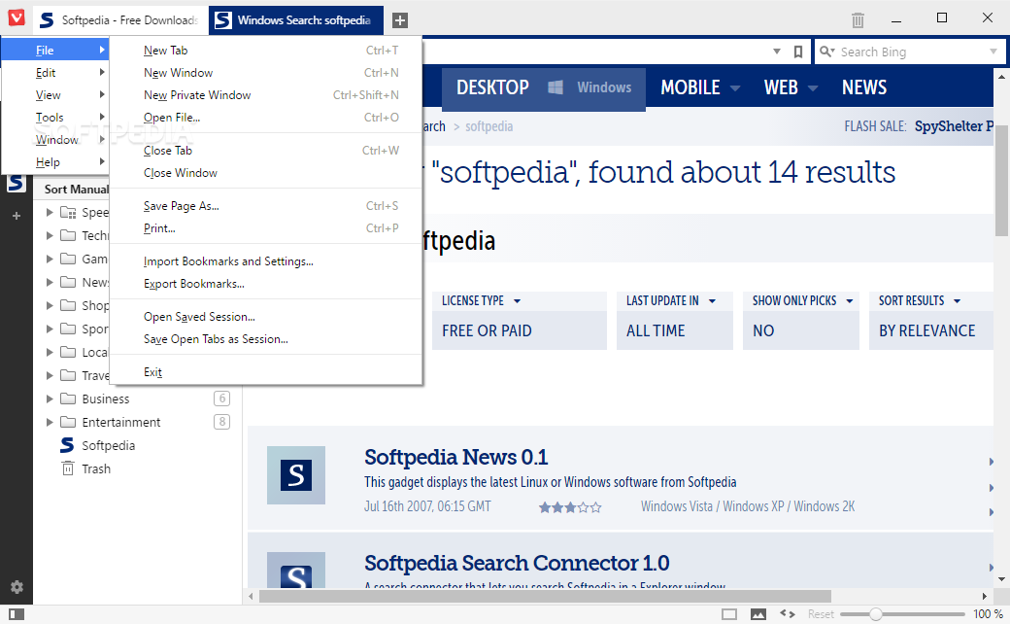The width and height of the screenshot is (1010, 624).
Task: Click the SpyShelter flash sale link
Action: [954, 126]
